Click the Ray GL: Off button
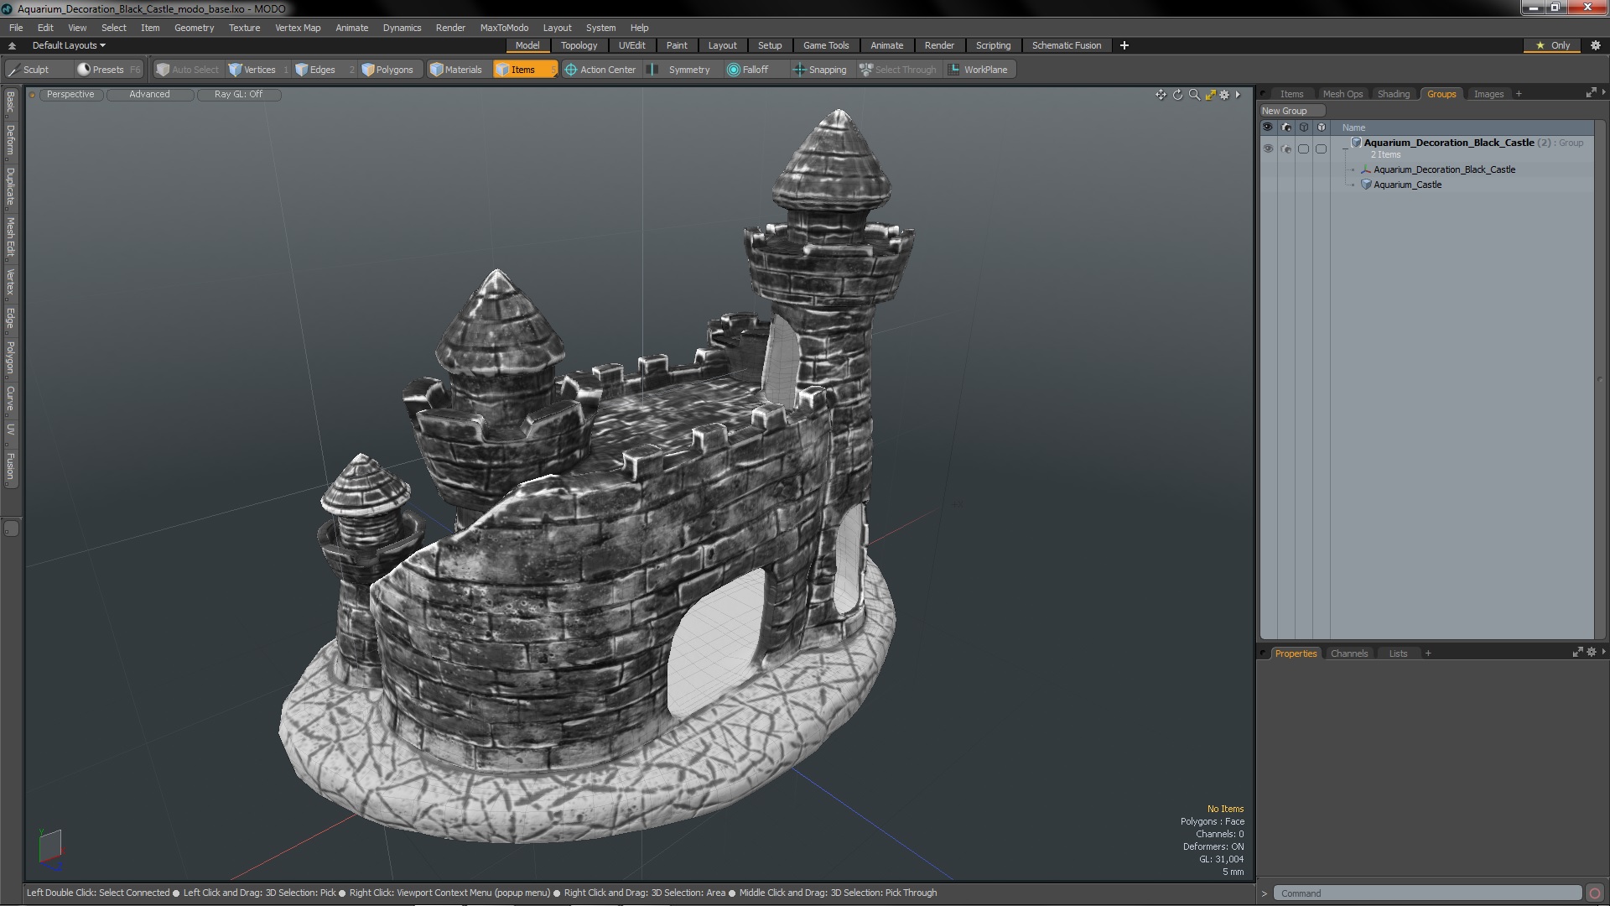The image size is (1610, 906). click(238, 94)
